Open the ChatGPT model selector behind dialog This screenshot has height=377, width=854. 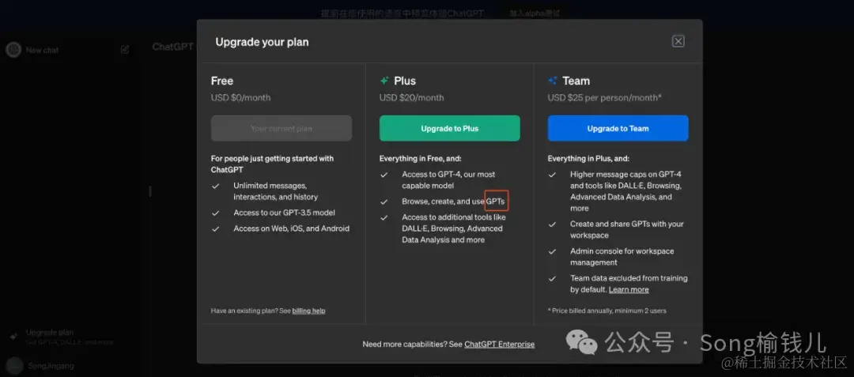pos(173,47)
